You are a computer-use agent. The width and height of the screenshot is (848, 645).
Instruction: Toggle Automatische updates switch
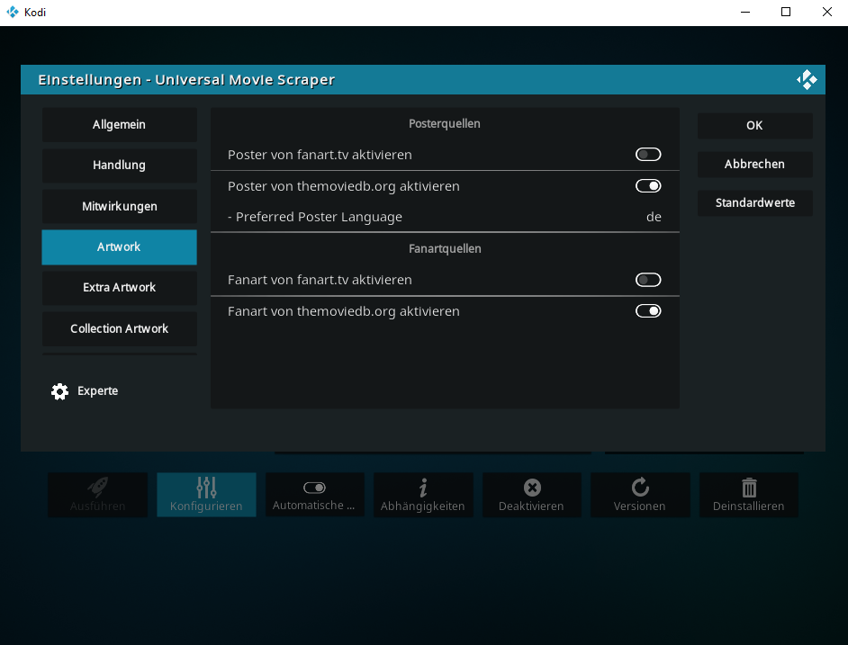coord(314,488)
